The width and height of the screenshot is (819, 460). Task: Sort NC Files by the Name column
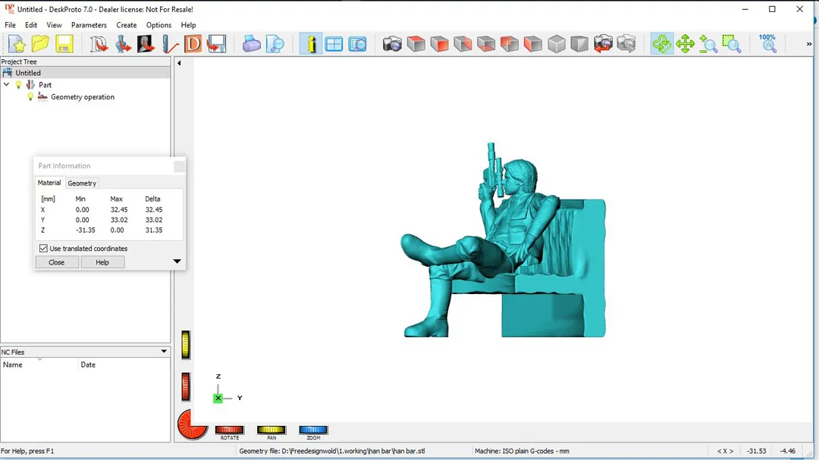click(39, 365)
